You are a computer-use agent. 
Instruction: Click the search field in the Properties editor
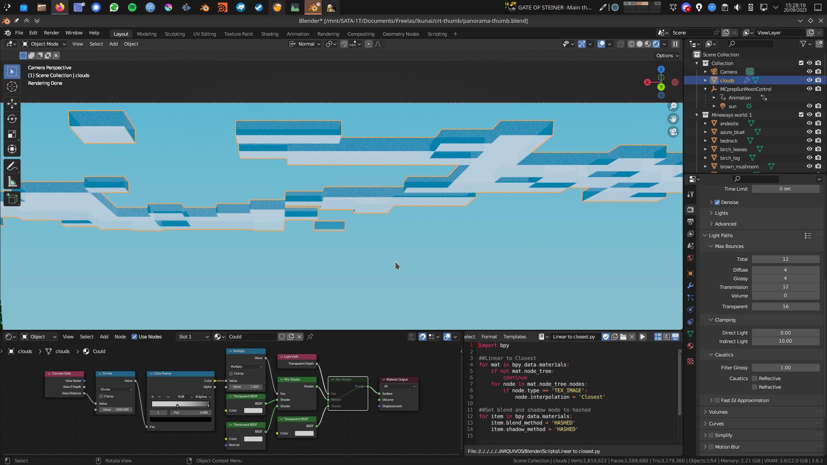(756, 179)
